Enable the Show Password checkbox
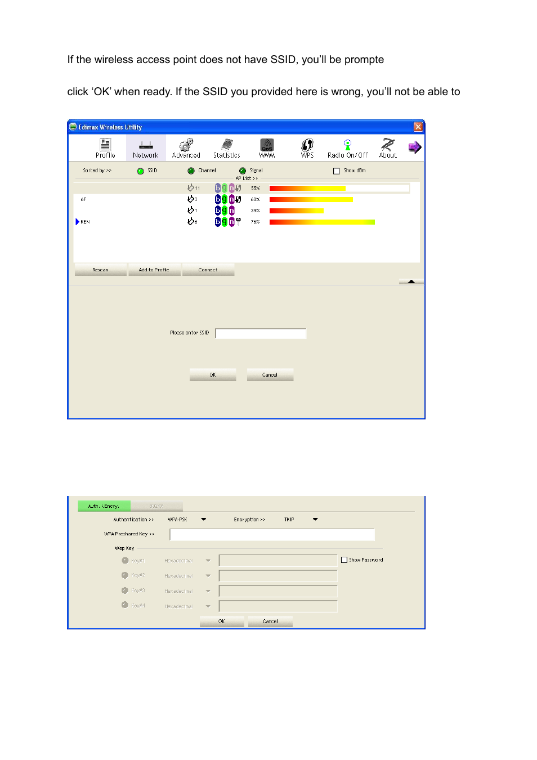The width and height of the screenshot is (537, 760). [344, 560]
